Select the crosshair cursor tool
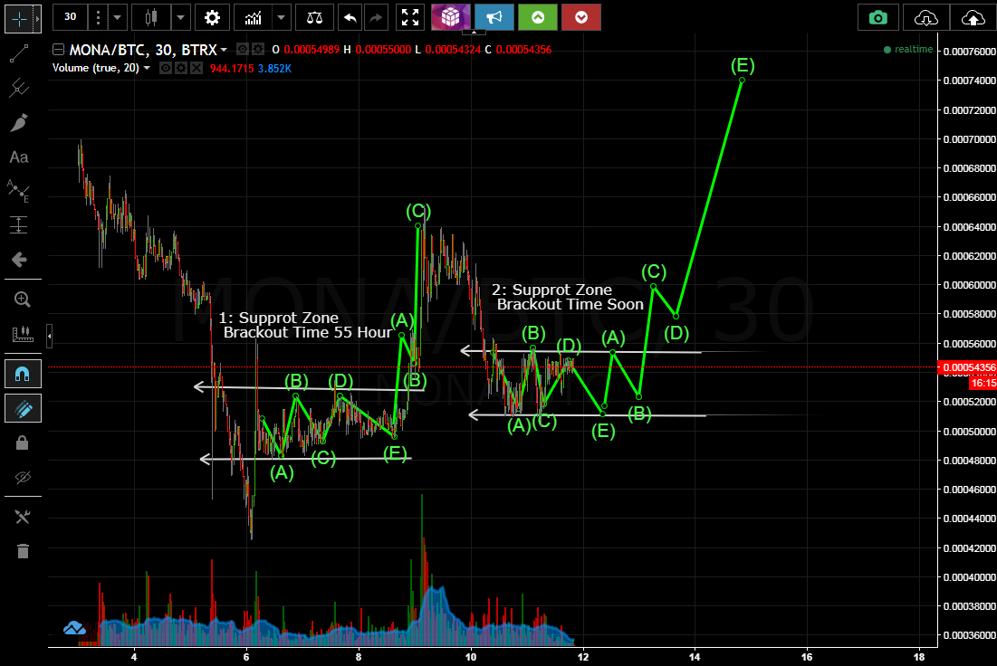Screen dimensions: 997x666 pyautogui.click(x=20, y=19)
